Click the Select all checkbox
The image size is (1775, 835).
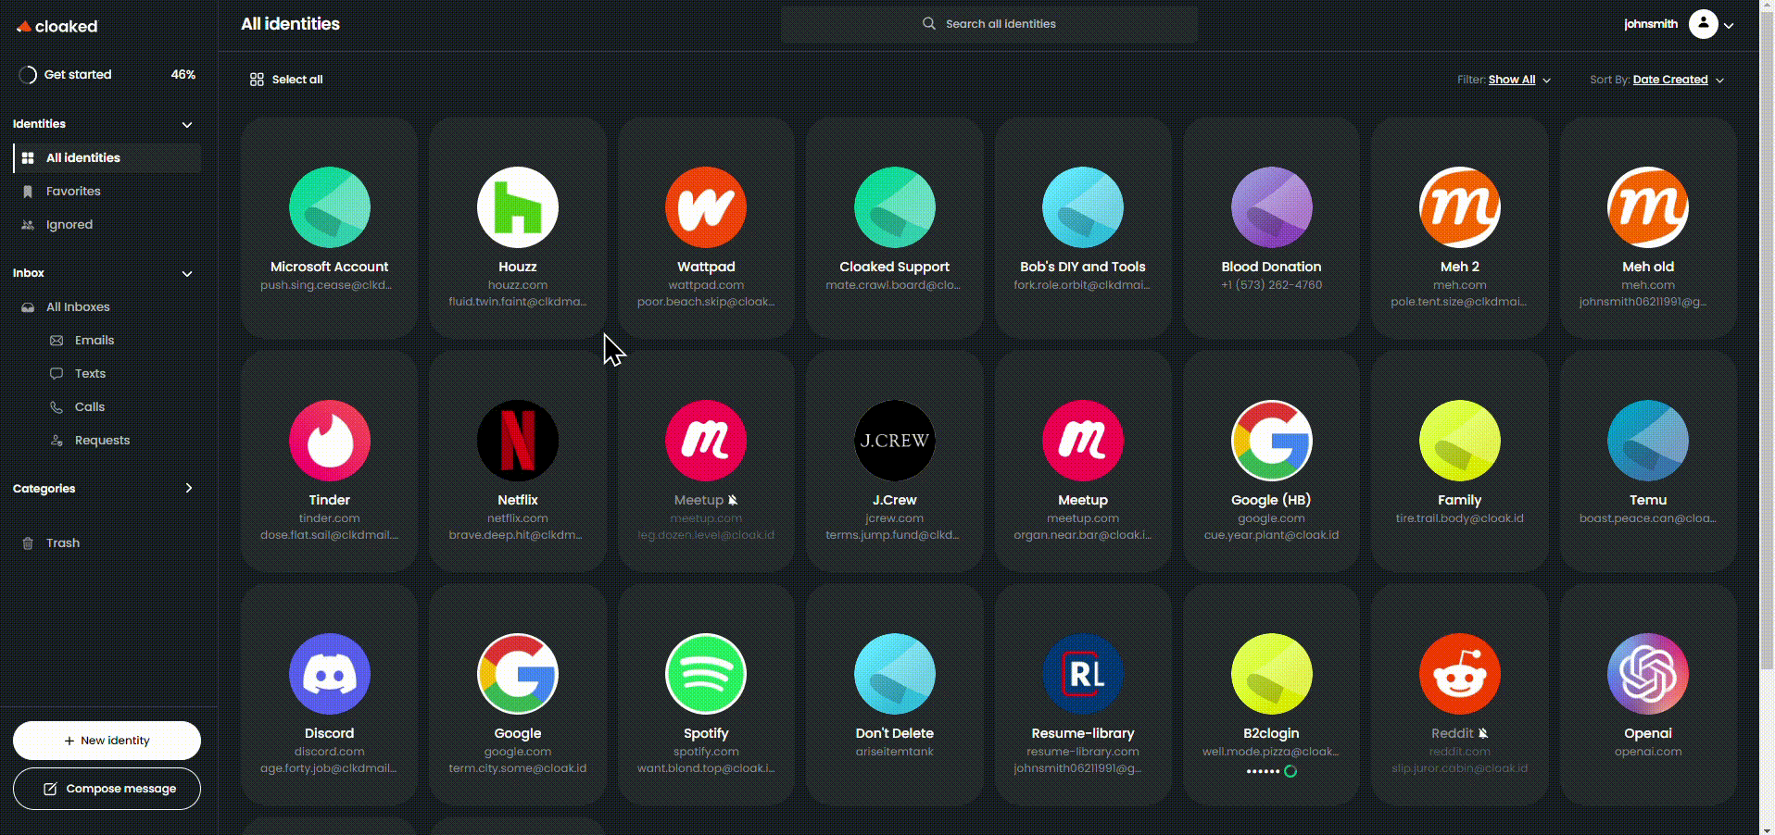tap(257, 80)
